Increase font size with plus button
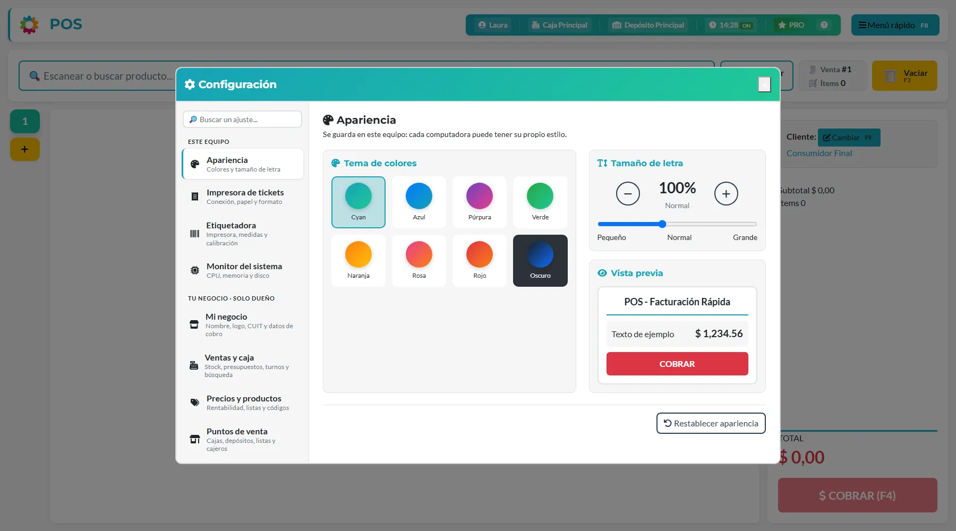Viewport: 956px width, 531px height. [x=726, y=194]
